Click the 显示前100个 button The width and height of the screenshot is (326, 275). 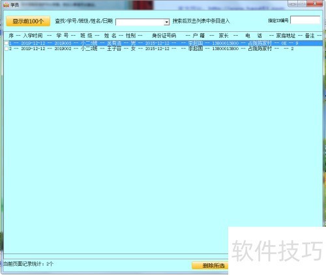(x=28, y=22)
